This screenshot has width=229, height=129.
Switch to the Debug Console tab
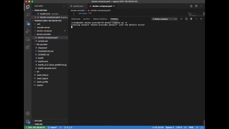(x=100, y=19)
